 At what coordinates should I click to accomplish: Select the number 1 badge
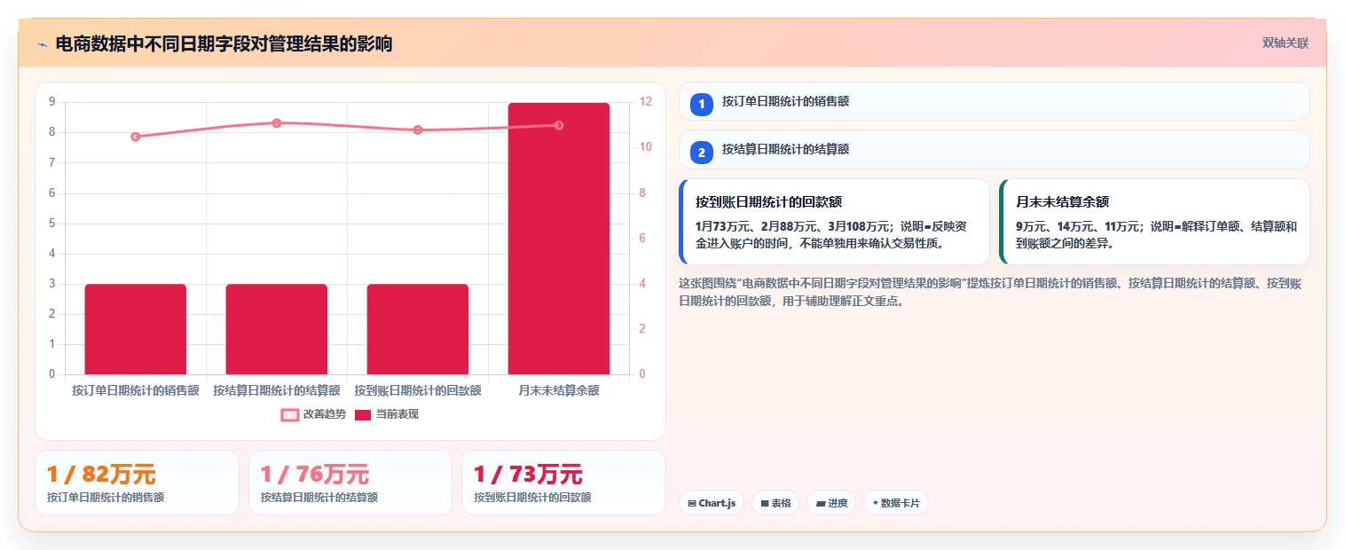click(702, 104)
